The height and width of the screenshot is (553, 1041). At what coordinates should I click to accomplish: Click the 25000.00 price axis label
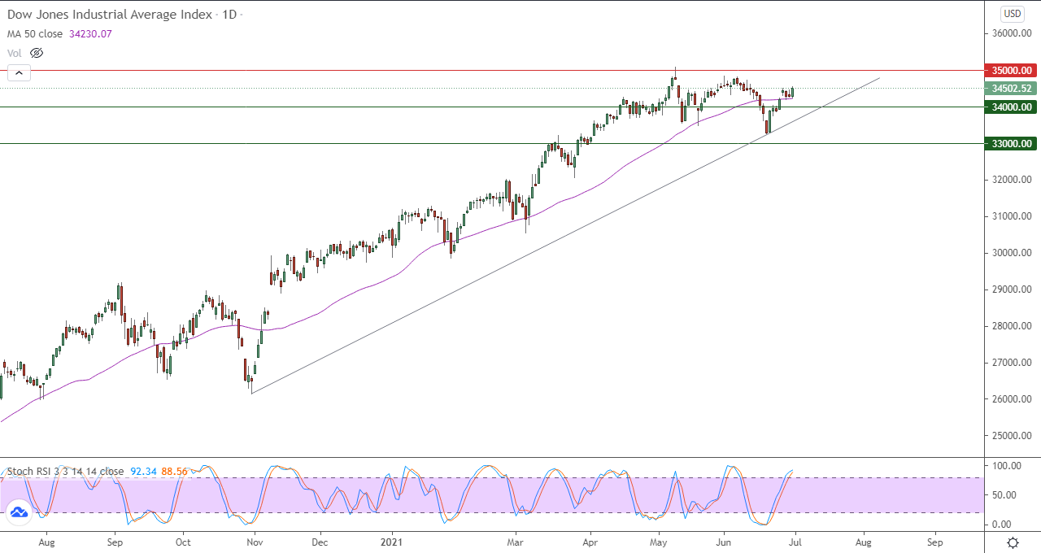pyautogui.click(x=1010, y=436)
